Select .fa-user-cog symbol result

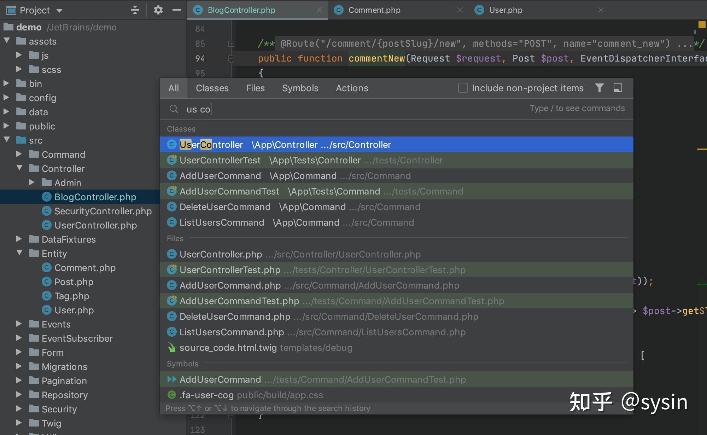click(396, 395)
